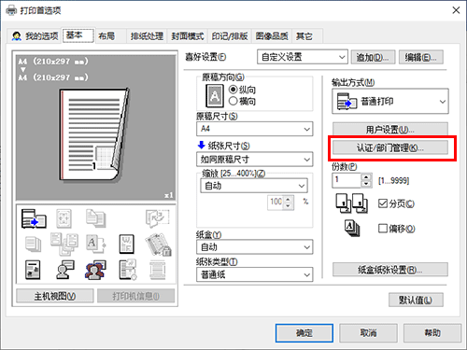Open the 喜好设置 自定义设置 dropdown
The image size is (467, 350).
click(x=303, y=57)
